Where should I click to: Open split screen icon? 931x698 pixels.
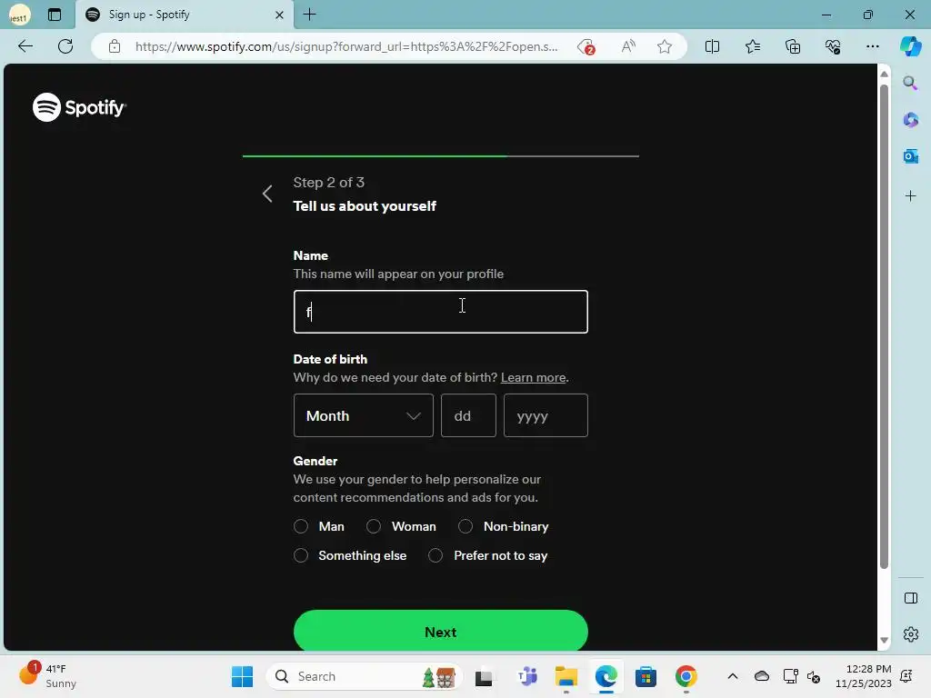pyautogui.click(x=712, y=46)
